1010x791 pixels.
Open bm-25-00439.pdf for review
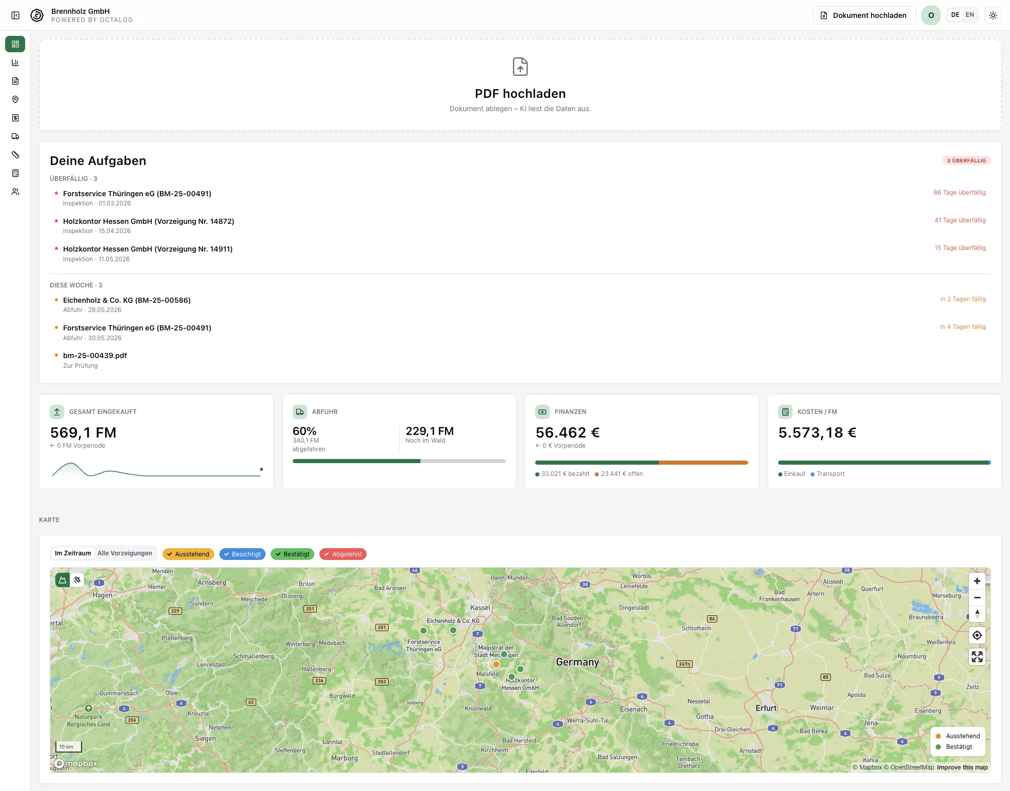pos(520,360)
